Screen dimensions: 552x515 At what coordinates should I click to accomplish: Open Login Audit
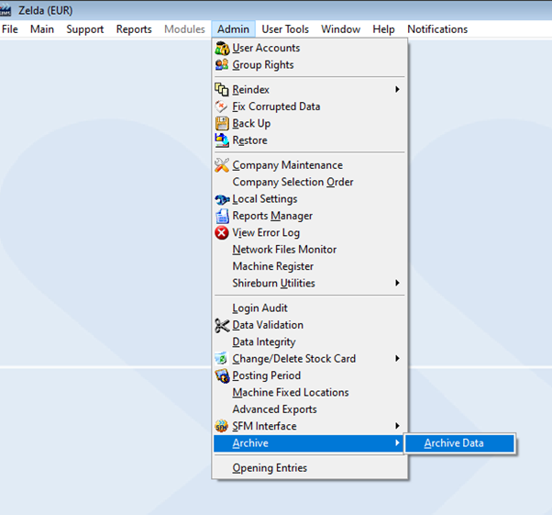pyautogui.click(x=259, y=308)
